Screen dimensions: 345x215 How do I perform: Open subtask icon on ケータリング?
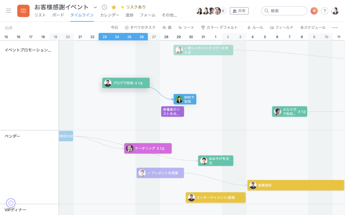(x=162, y=148)
